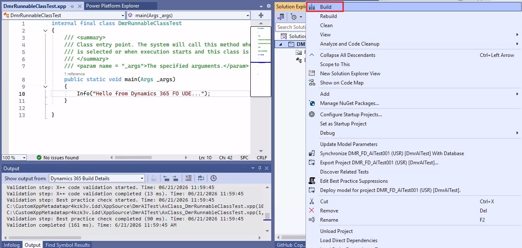Choose Rename in the context menu

(414, 220)
